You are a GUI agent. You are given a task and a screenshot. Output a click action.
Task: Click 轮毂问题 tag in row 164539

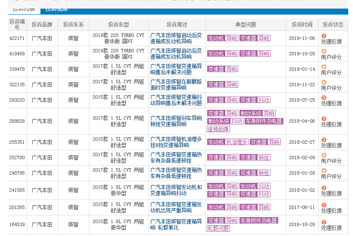218,229
